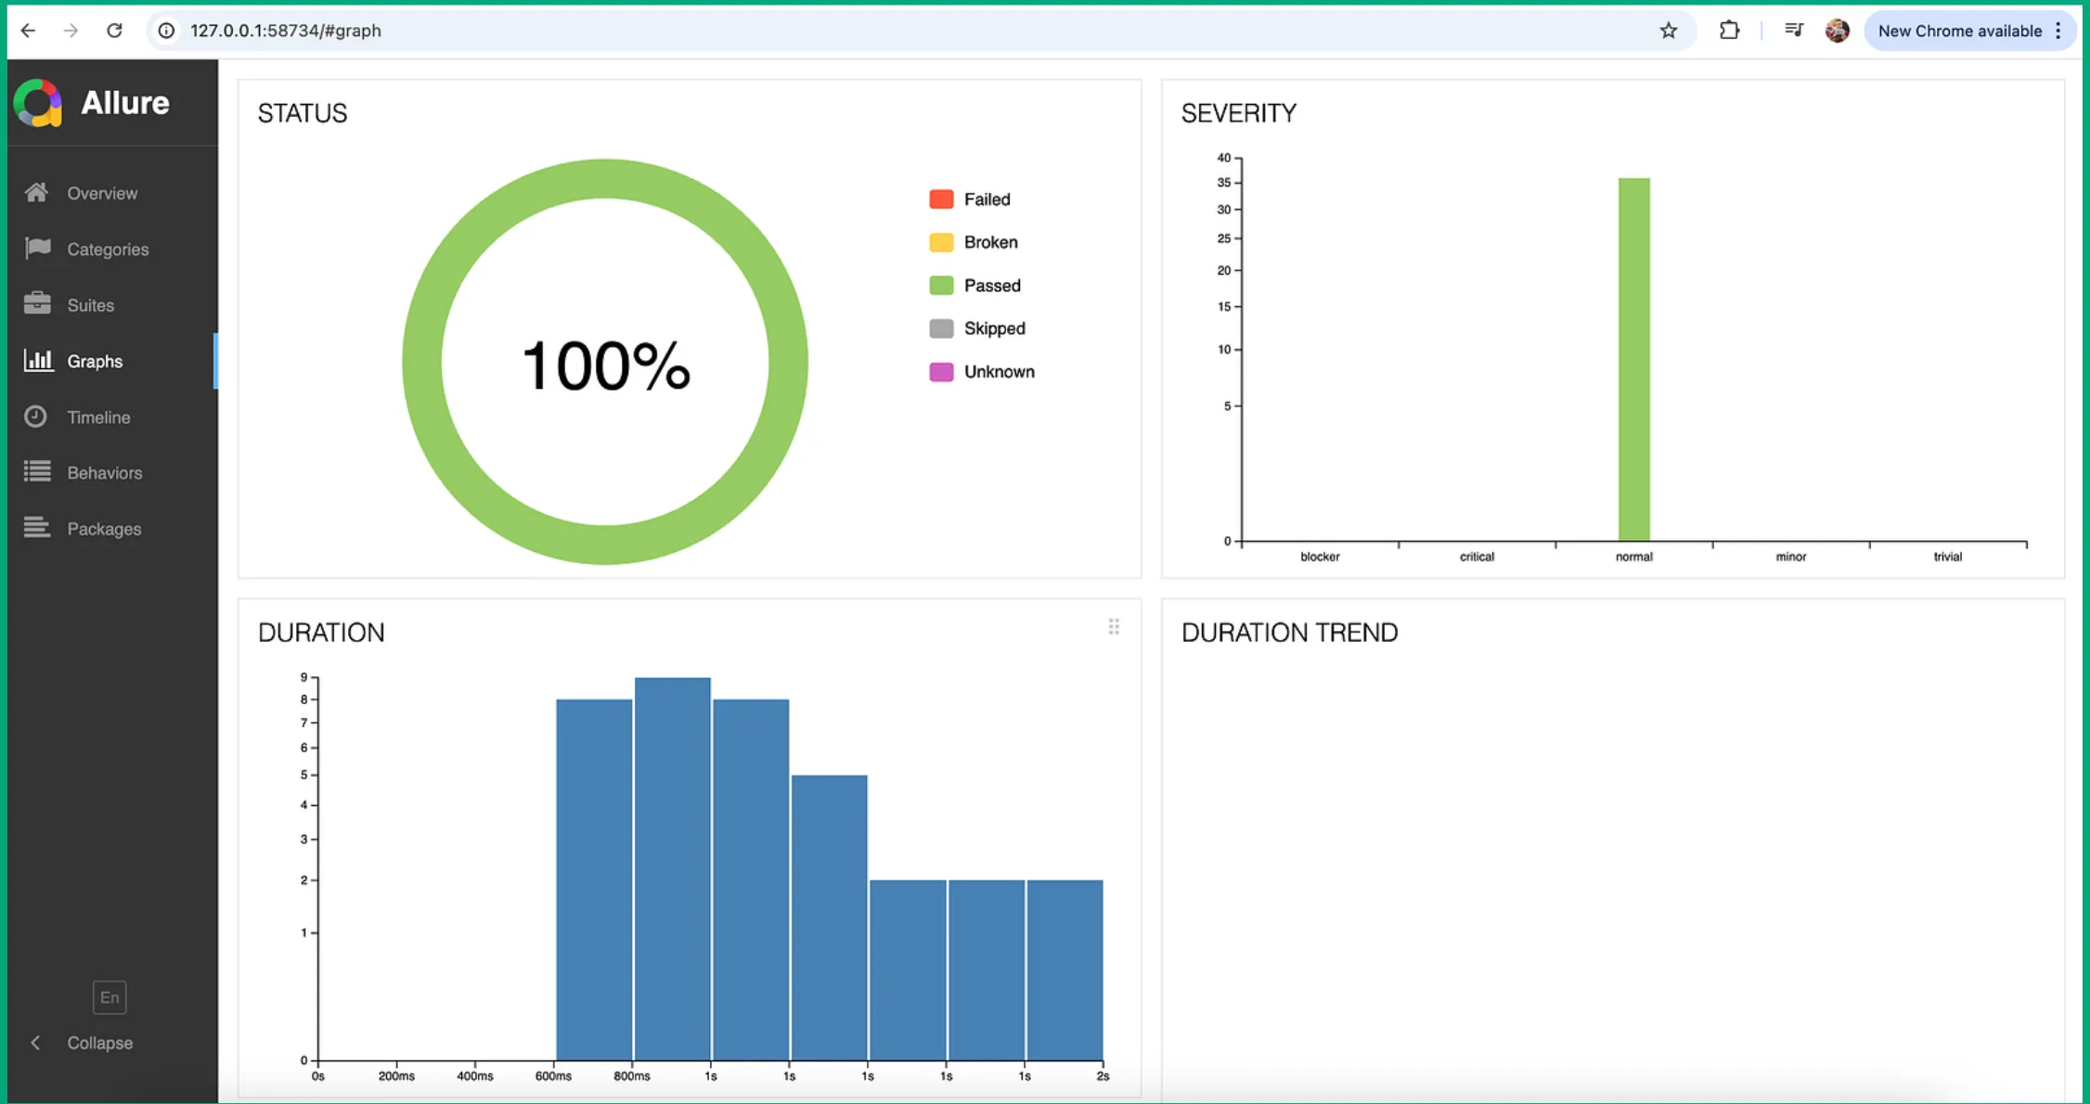
Task: Click the Timeline clock icon
Action: pos(36,417)
